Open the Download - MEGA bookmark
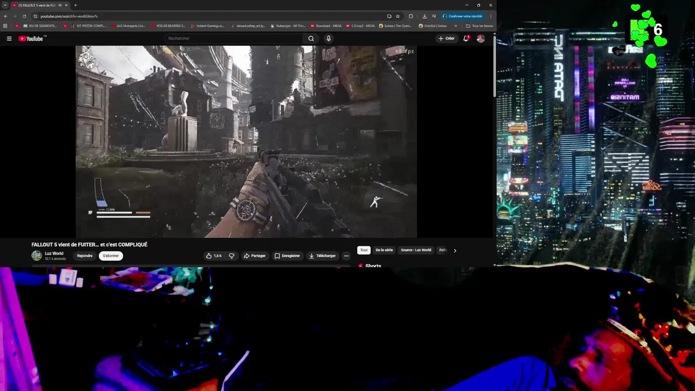The height and width of the screenshot is (391, 695). point(326,26)
